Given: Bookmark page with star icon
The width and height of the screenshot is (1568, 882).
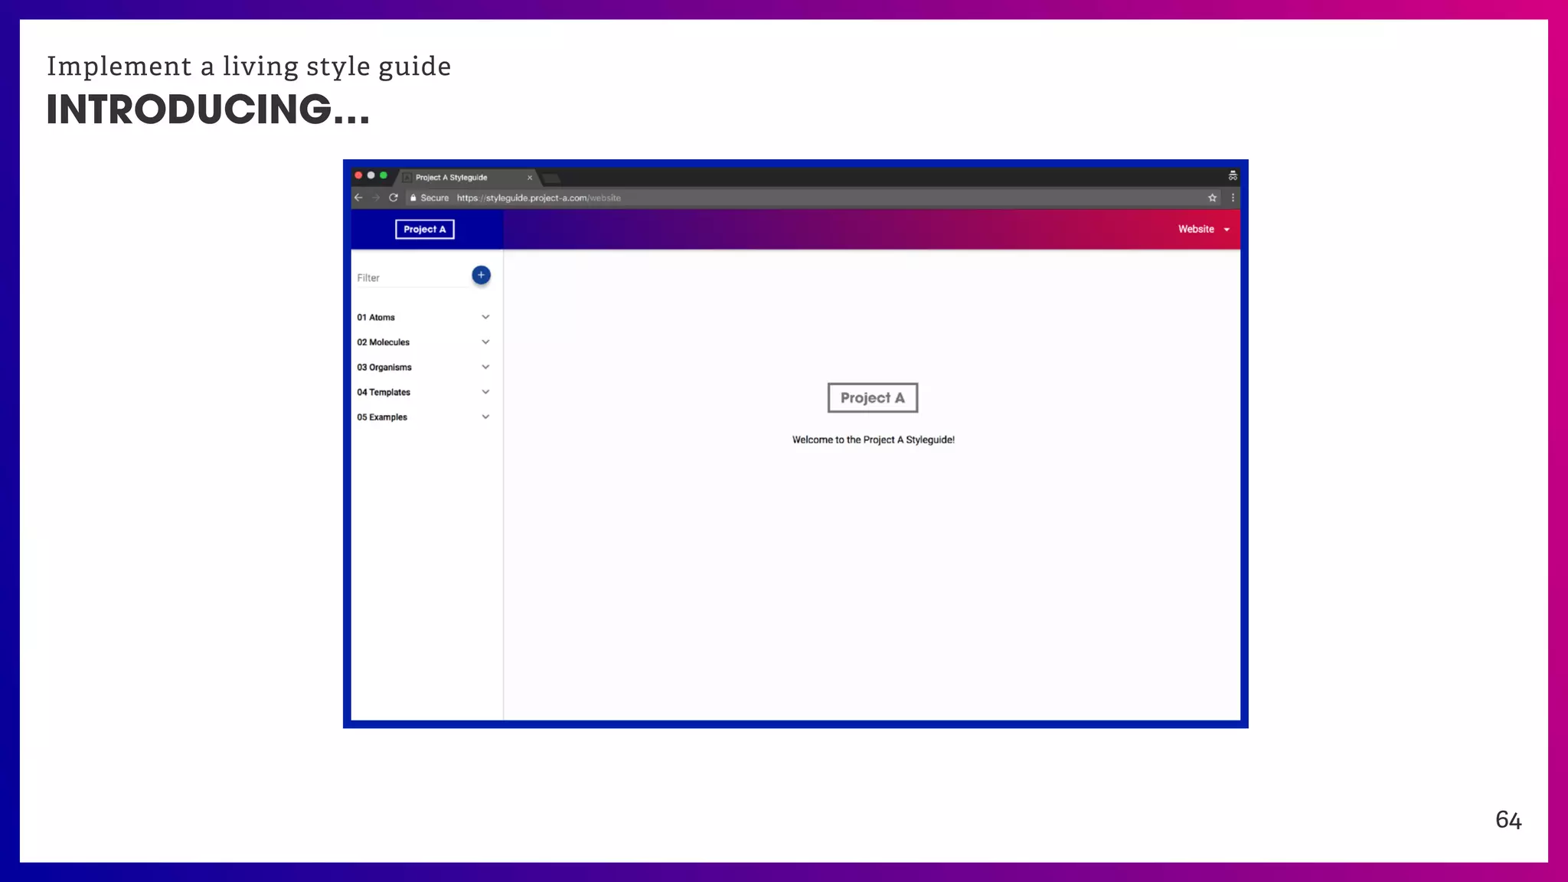Looking at the screenshot, I should coord(1212,198).
